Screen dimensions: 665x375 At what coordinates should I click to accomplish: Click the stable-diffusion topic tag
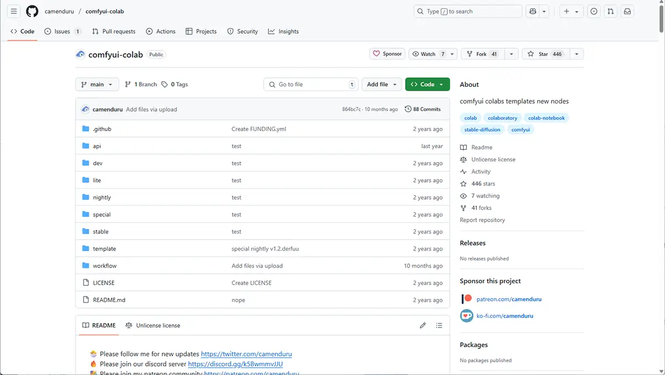pos(482,129)
